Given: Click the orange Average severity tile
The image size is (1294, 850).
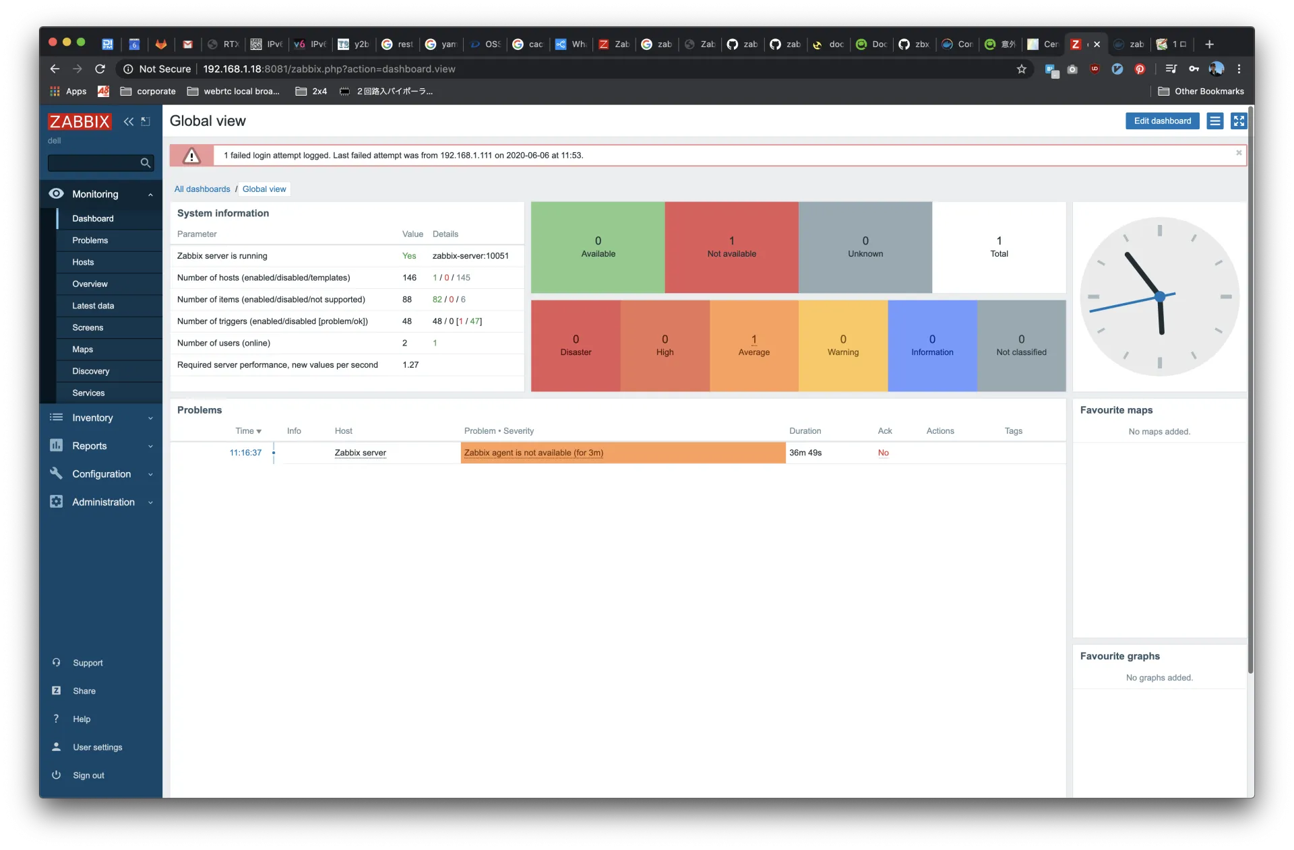Looking at the screenshot, I should [x=753, y=346].
